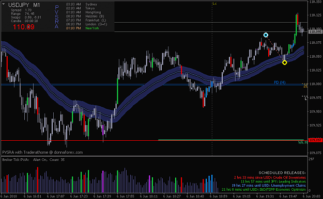Click the blue PD (H) level label

(x=280, y=82)
